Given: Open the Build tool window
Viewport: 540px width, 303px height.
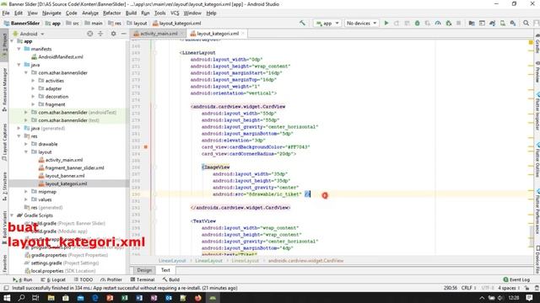Looking at the screenshot, I should [x=171, y=279].
